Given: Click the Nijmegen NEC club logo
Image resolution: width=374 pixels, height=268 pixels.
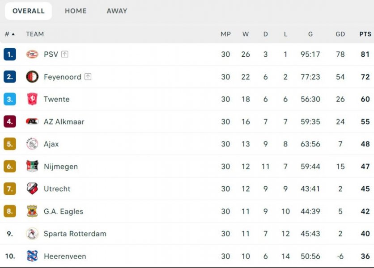Looking at the screenshot, I should coord(32,167).
